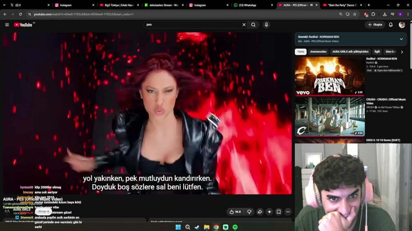
Task: Click the install/cast icon in address bar
Action: click(x=348, y=14)
